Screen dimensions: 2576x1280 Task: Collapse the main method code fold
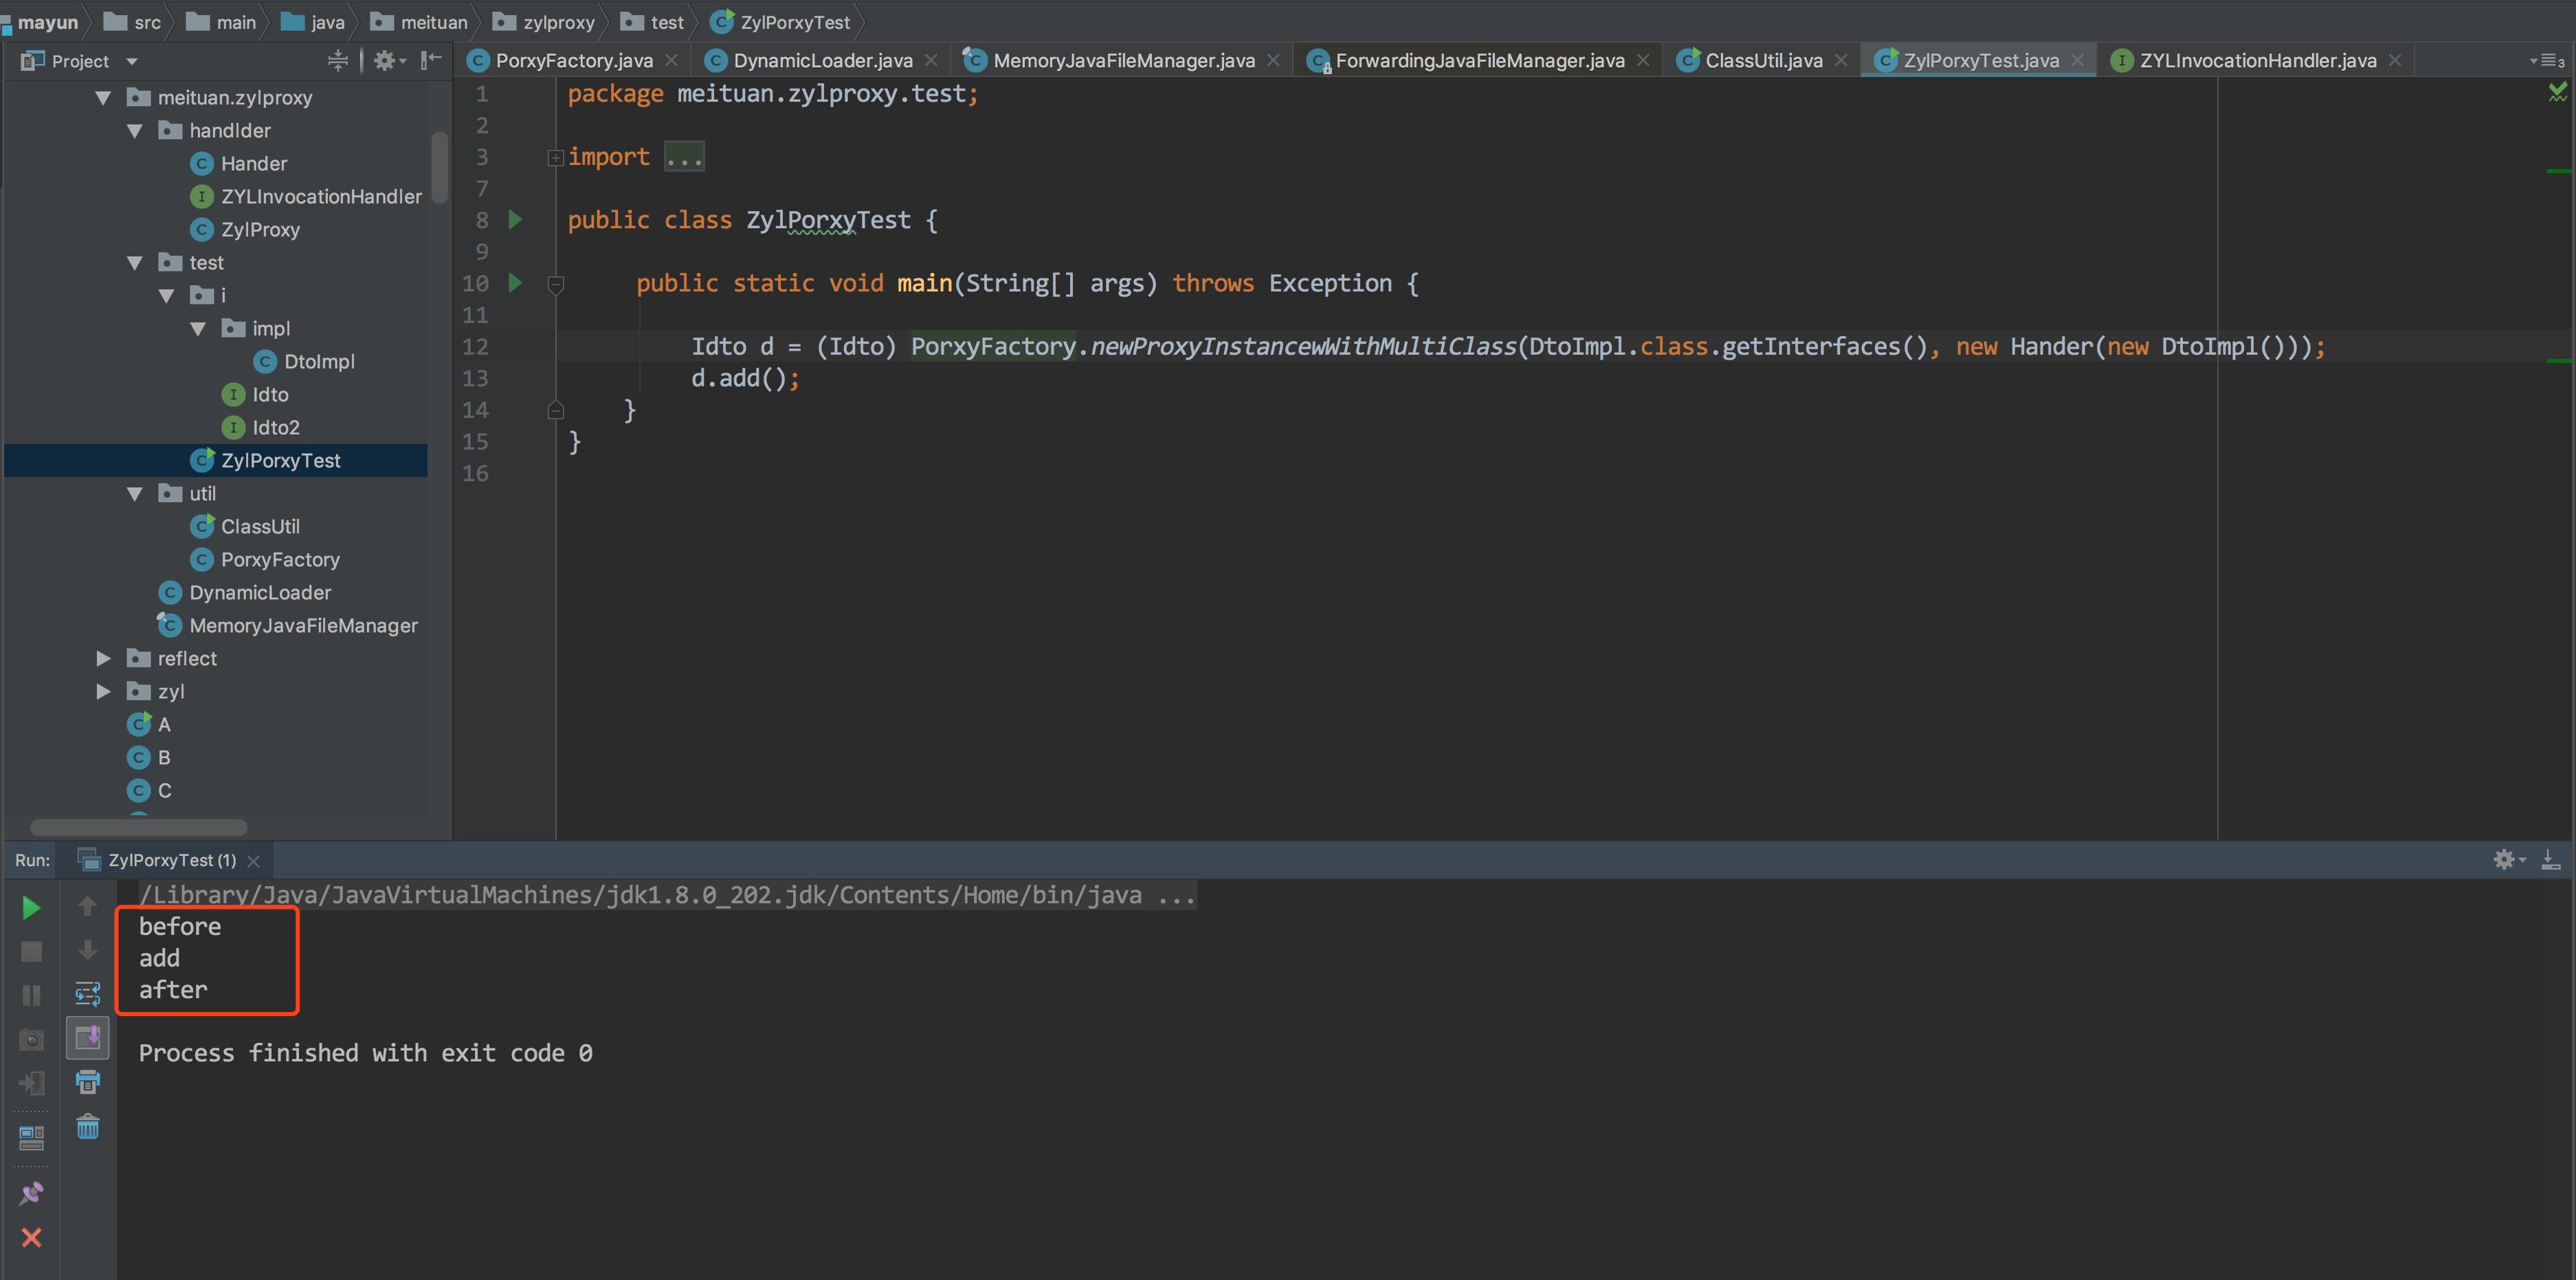(x=556, y=284)
